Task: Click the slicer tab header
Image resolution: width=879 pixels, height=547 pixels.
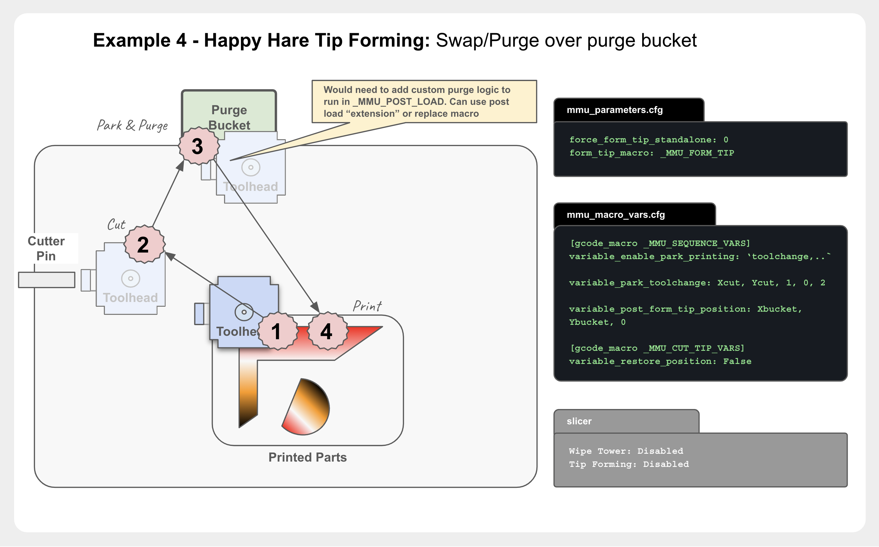Action: (x=626, y=421)
